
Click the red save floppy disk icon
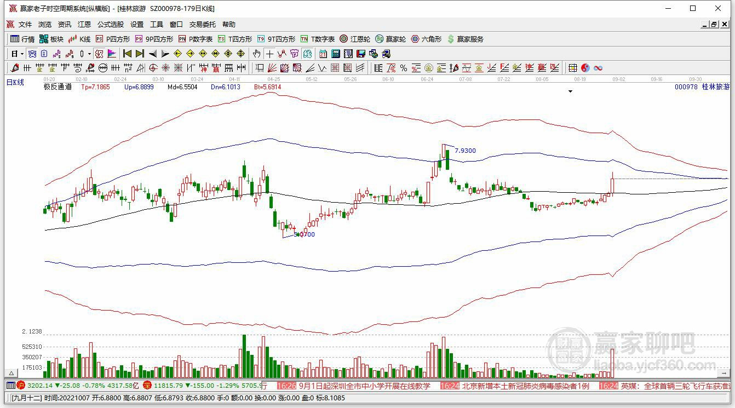tap(361, 54)
